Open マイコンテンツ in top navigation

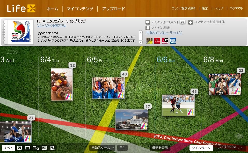80,9
